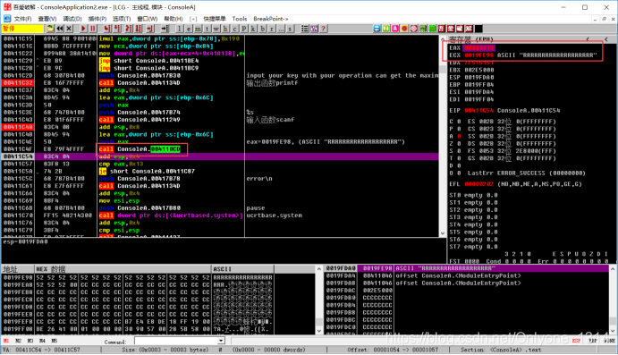
Task: Show Executable modules via E button
Action: click(189, 29)
